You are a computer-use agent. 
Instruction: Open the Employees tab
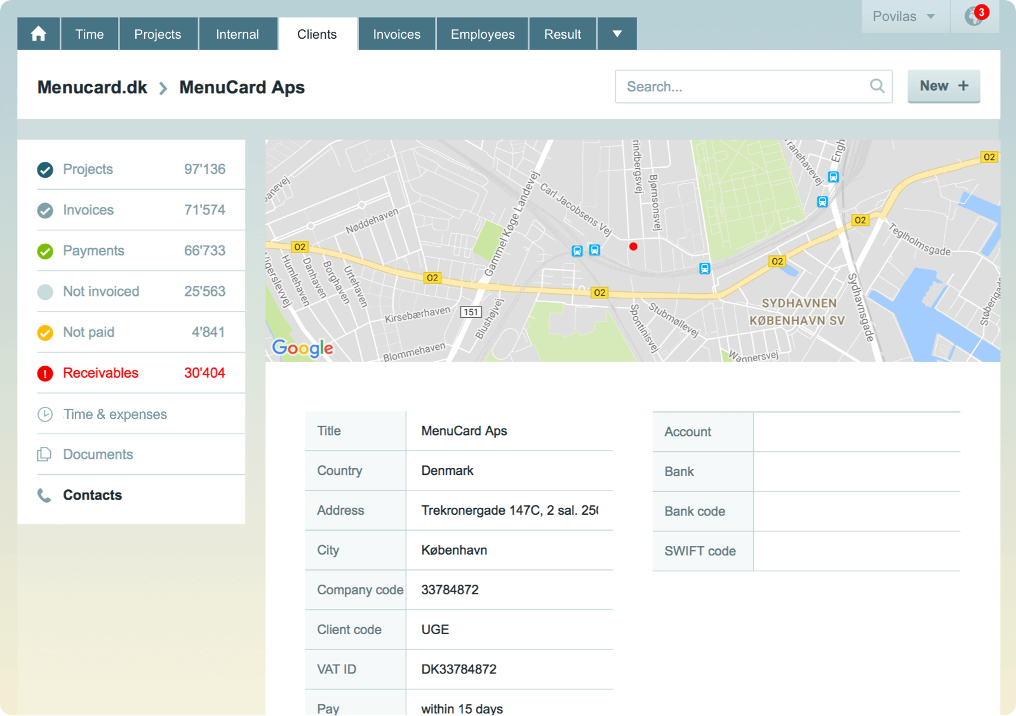click(483, 34)
